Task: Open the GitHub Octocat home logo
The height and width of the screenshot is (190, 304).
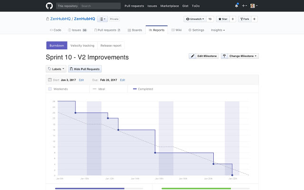Action: pos(49,6)
